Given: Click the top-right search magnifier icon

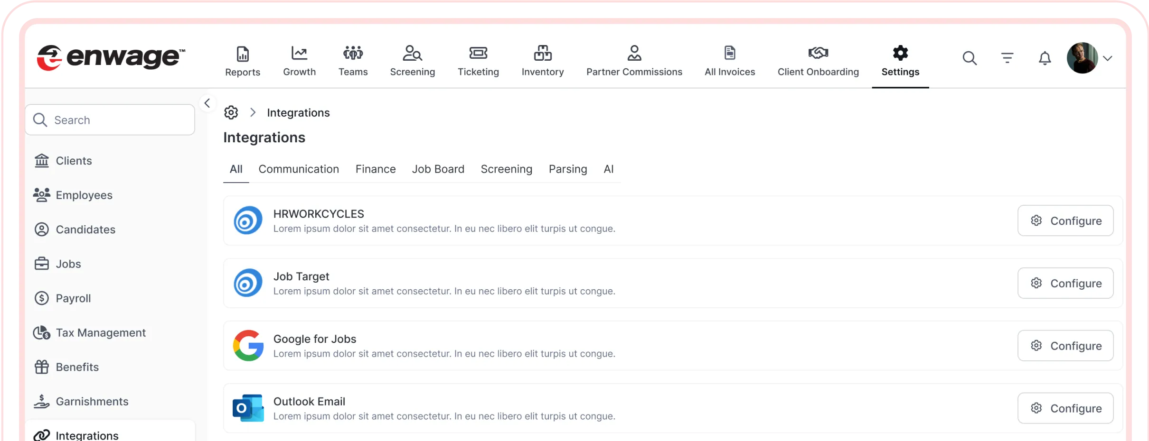Looking at the screenshot, I should [970, 58].
